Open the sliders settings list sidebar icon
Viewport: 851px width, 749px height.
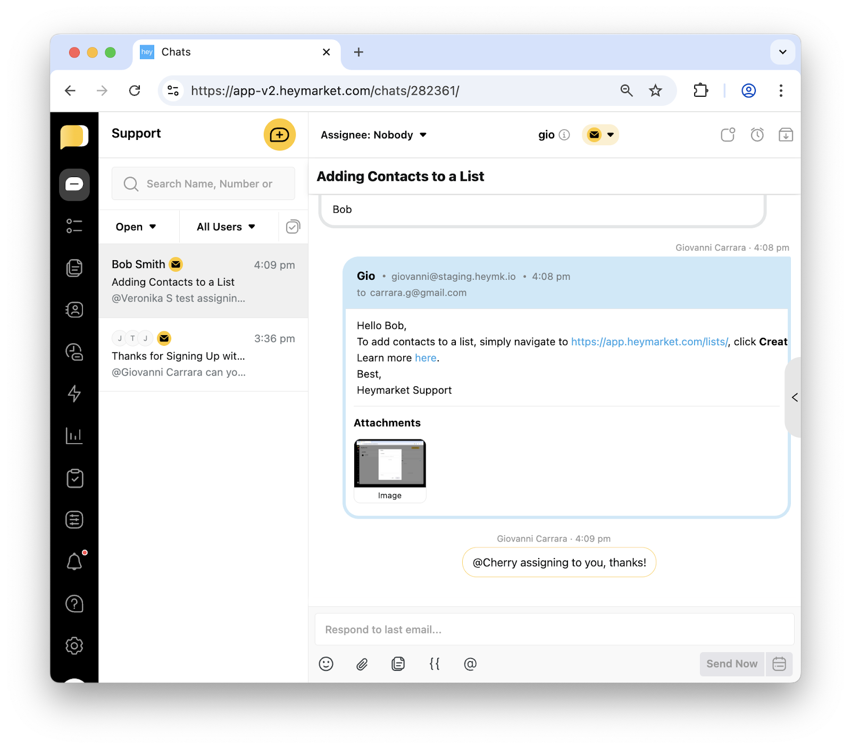tap(74, 520)
